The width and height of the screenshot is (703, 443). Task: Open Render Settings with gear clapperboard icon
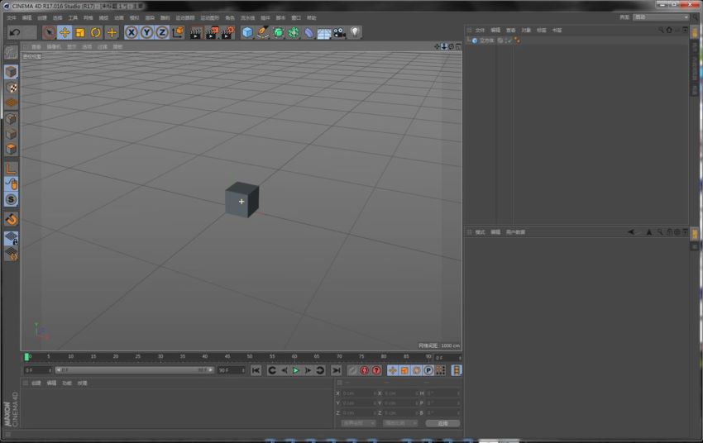[x=227, y=32]
